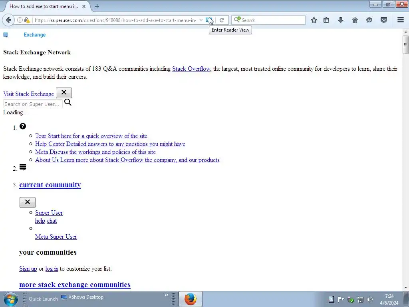Viewport: 409px width, 307px height.
Task: Show your bookmarks list icon
Action: point(326,20)
